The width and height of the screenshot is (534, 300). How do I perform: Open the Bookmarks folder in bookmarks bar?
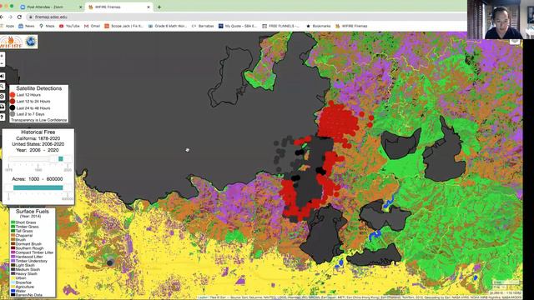pos(319,26)
